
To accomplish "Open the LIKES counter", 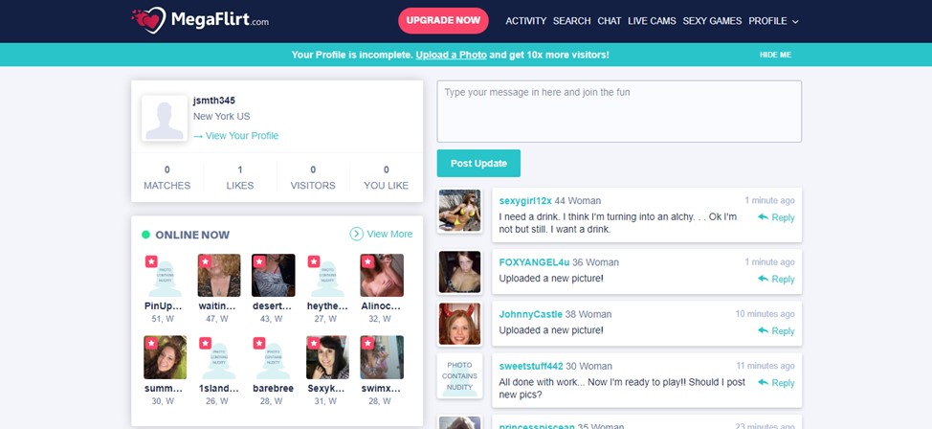I will [x=240, y=177].
